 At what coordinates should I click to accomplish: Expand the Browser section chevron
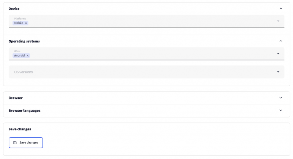click(281, 98)
